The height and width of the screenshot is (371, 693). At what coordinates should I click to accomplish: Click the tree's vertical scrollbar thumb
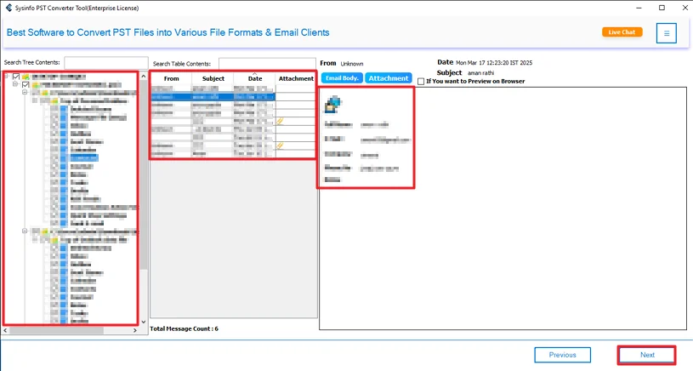click(143, 174)
